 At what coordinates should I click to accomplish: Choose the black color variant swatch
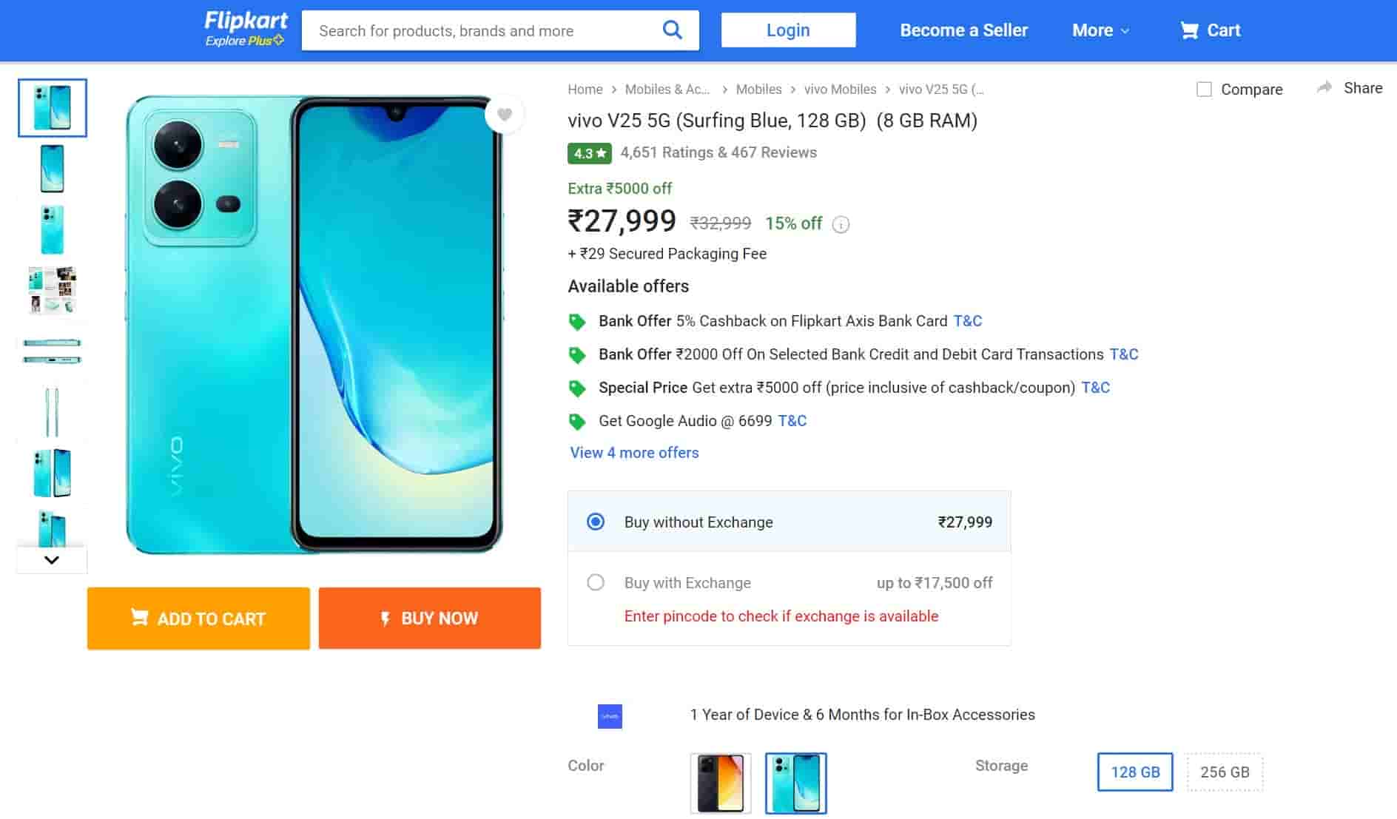coord(720,783)
